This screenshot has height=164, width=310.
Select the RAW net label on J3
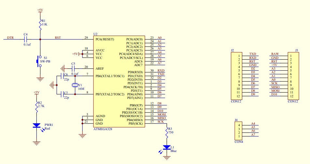coord(275,54)
